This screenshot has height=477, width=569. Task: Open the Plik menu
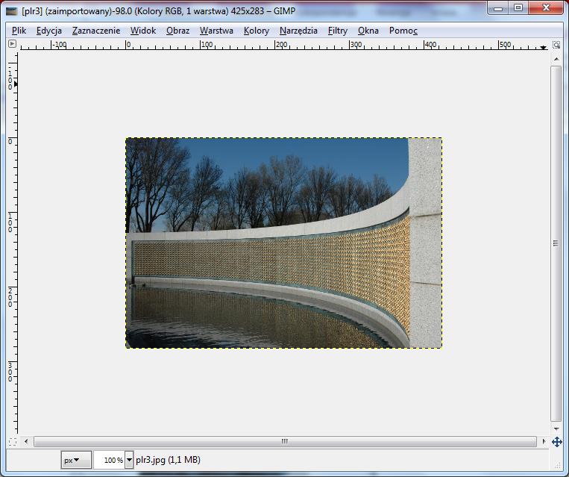19,31
